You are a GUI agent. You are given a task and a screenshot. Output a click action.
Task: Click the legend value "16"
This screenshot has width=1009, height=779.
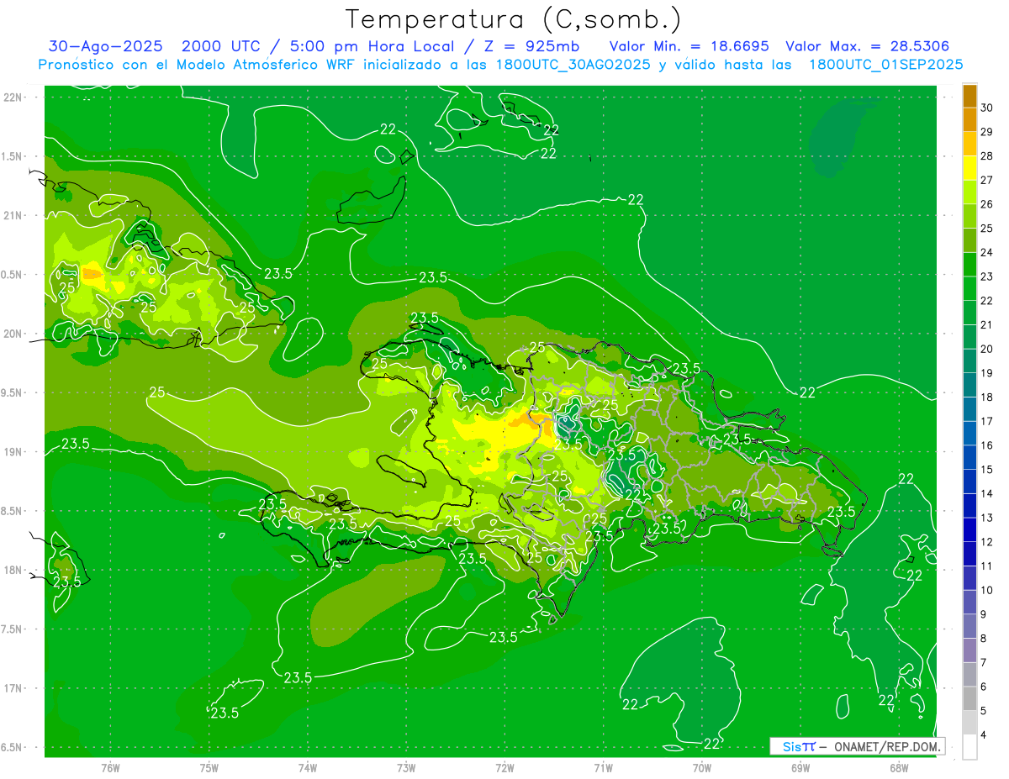[987, 445]
